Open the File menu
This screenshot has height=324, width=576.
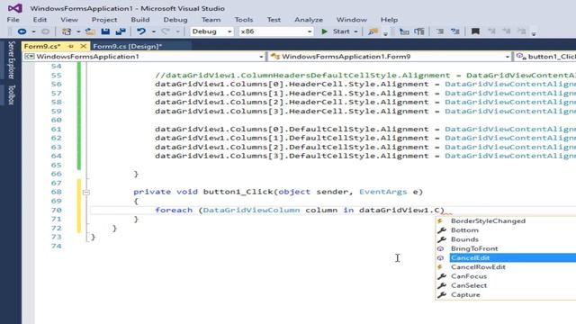(13, 20)
